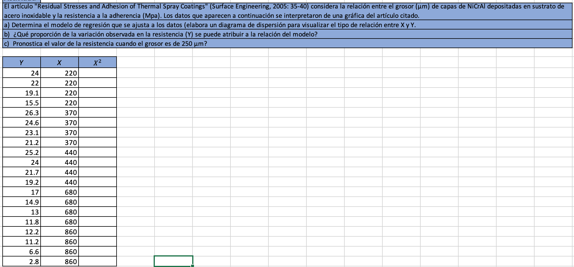Select the Y cell containing 11.8
This screenshot has width=574, height=267.
pos(22,222)
